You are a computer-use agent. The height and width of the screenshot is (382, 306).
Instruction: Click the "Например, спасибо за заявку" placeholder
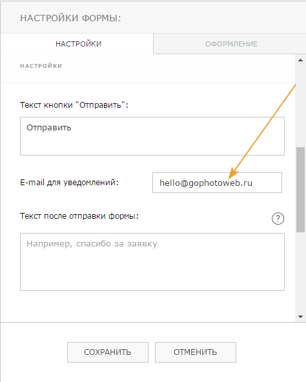pyautogui.click(x=92, y=244)
